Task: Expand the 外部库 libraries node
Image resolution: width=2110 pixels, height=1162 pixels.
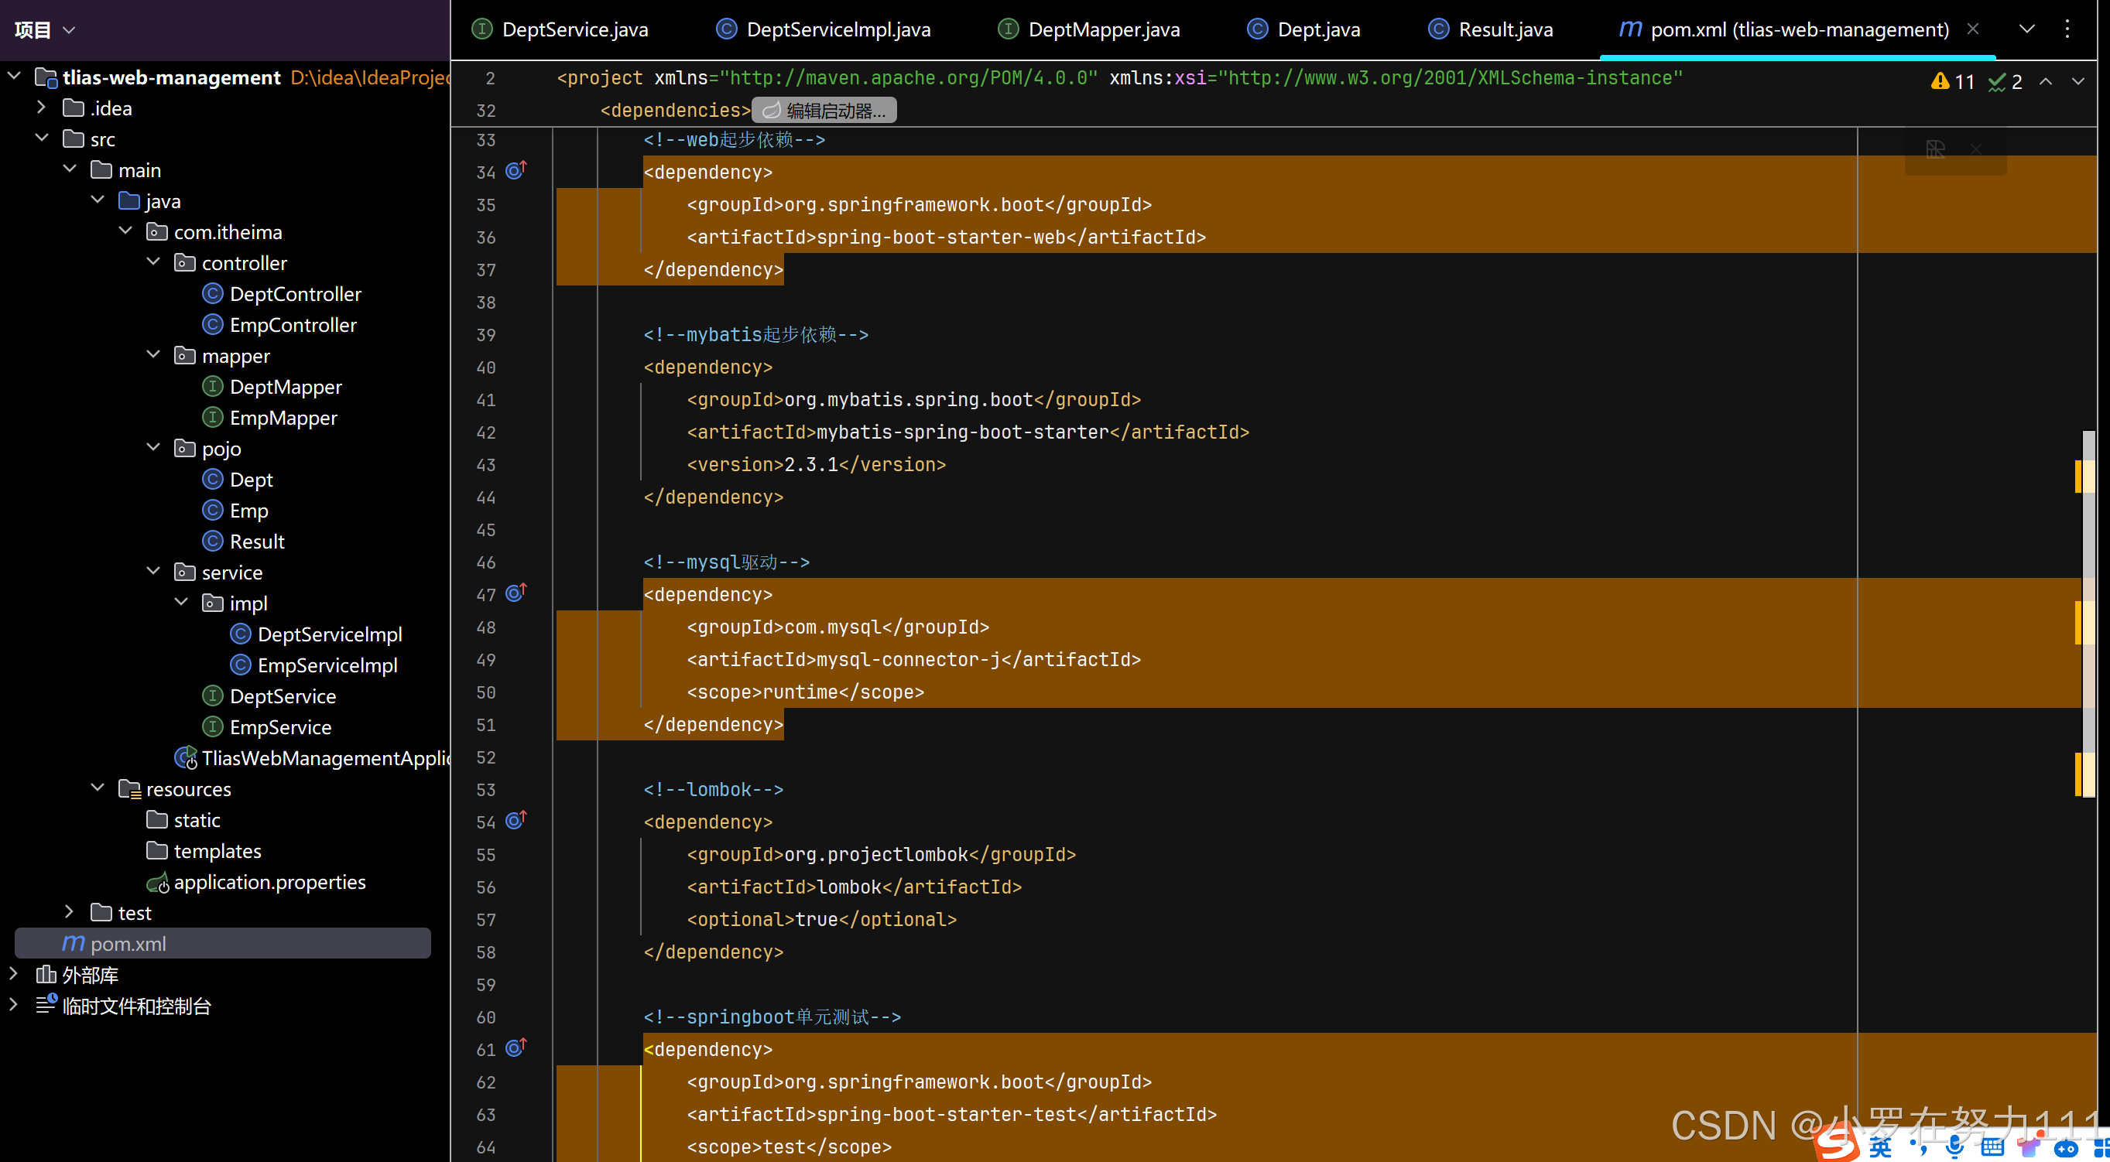Action: (x=13, y=974)
